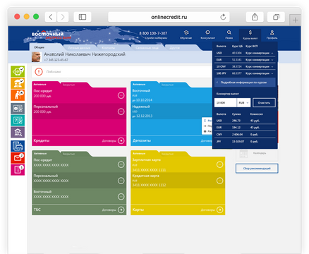Open the RUB currency dropdown in converter
This screenshot has height=254, width=309.
(243, 103)
